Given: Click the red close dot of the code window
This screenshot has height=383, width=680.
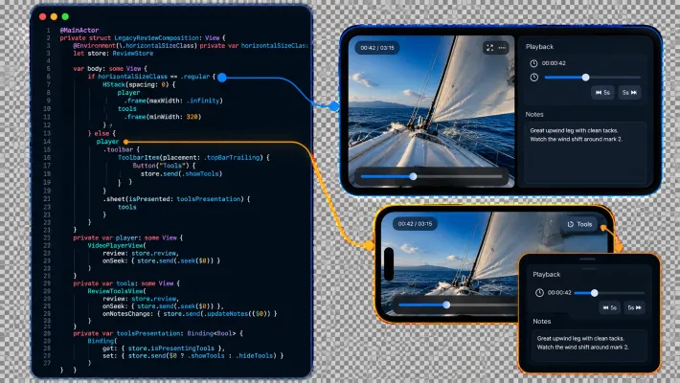Looking at the screenshot, I should (42, 16).
